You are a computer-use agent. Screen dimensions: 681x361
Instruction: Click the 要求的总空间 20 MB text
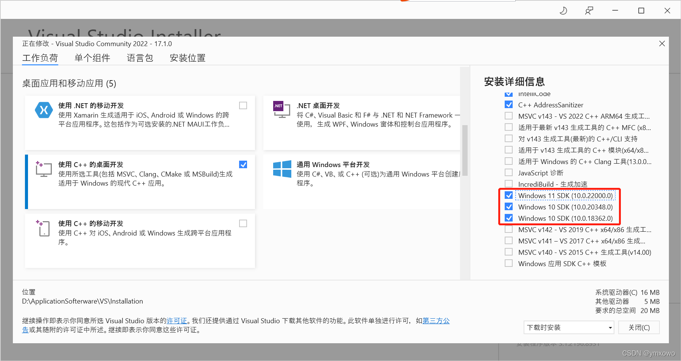(x=627, y=310)
